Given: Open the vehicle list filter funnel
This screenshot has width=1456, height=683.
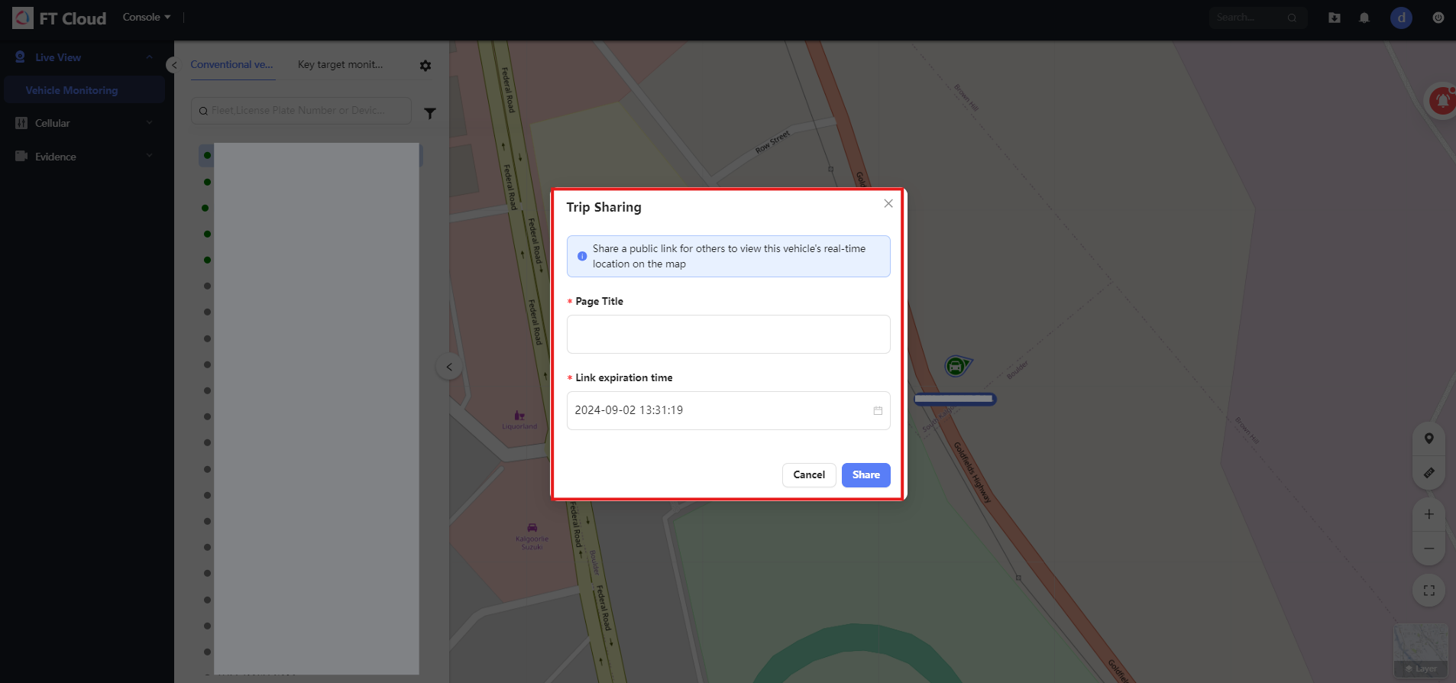Looking at the screenshot, I should pyautogui.click(x=430, y=113).
